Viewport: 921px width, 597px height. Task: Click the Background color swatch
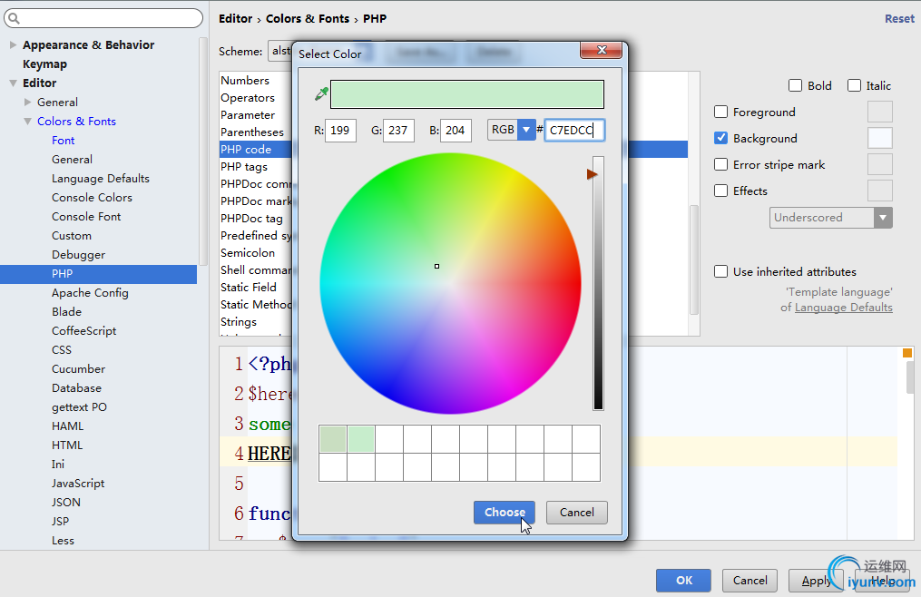click(x=880, y=138)
